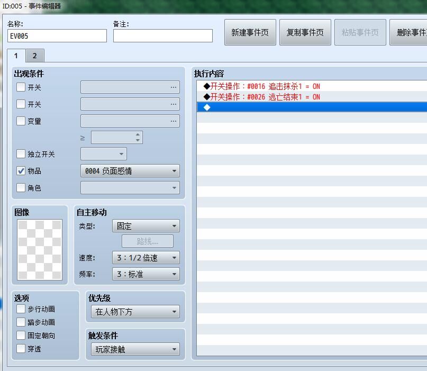Uncheck the 物品 condition checkbox

click(21, 171)
